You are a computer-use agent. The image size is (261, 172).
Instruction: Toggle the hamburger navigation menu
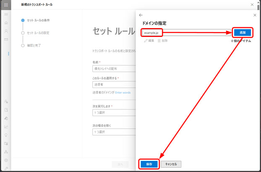pyautogui.click(x=6, y=14)
